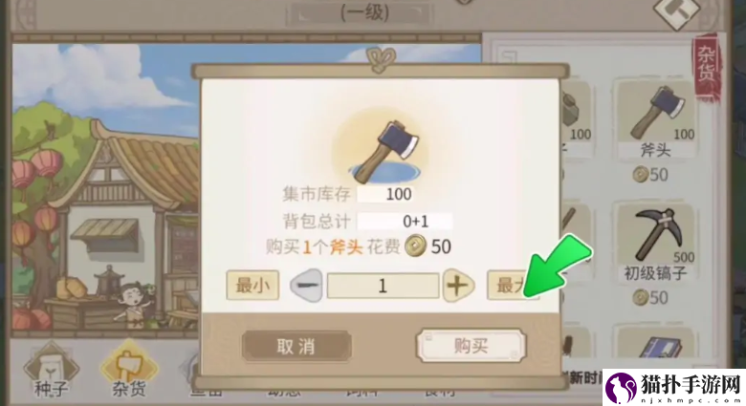The image size is (746, 406).
Task: Click the 背包总计 value 0+1
Action: coord(415,221)
